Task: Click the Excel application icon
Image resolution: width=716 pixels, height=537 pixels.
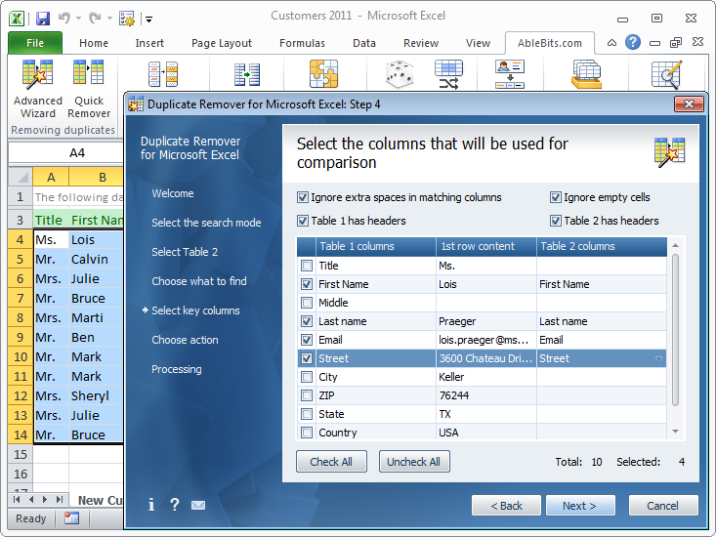Action: tap(17, 19)
